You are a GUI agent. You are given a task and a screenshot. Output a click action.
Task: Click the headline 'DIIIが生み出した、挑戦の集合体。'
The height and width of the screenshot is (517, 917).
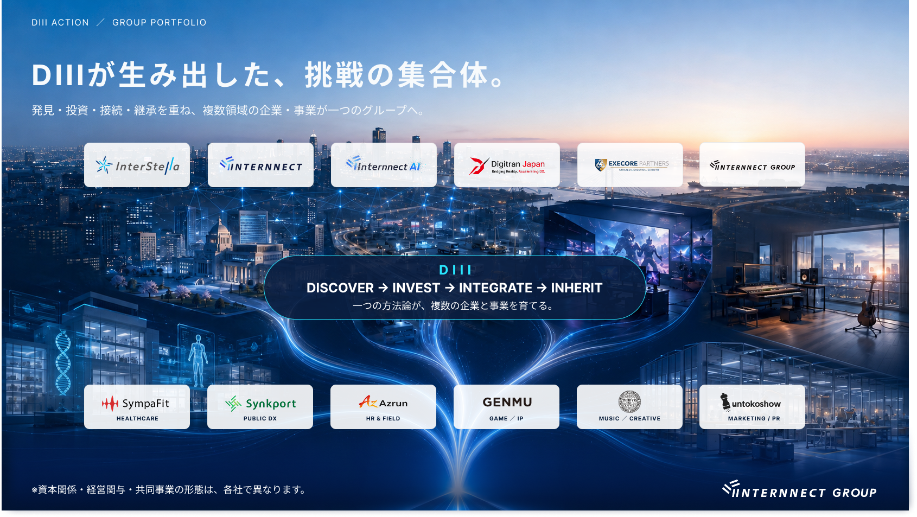(269, 75)
